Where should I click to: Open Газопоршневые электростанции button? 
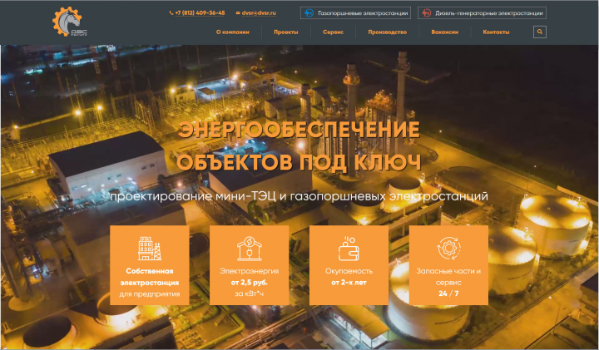tap(355, 13)
